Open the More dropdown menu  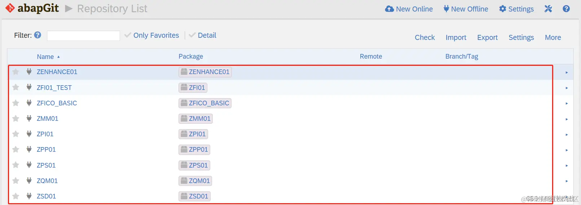tap(553, 37)
